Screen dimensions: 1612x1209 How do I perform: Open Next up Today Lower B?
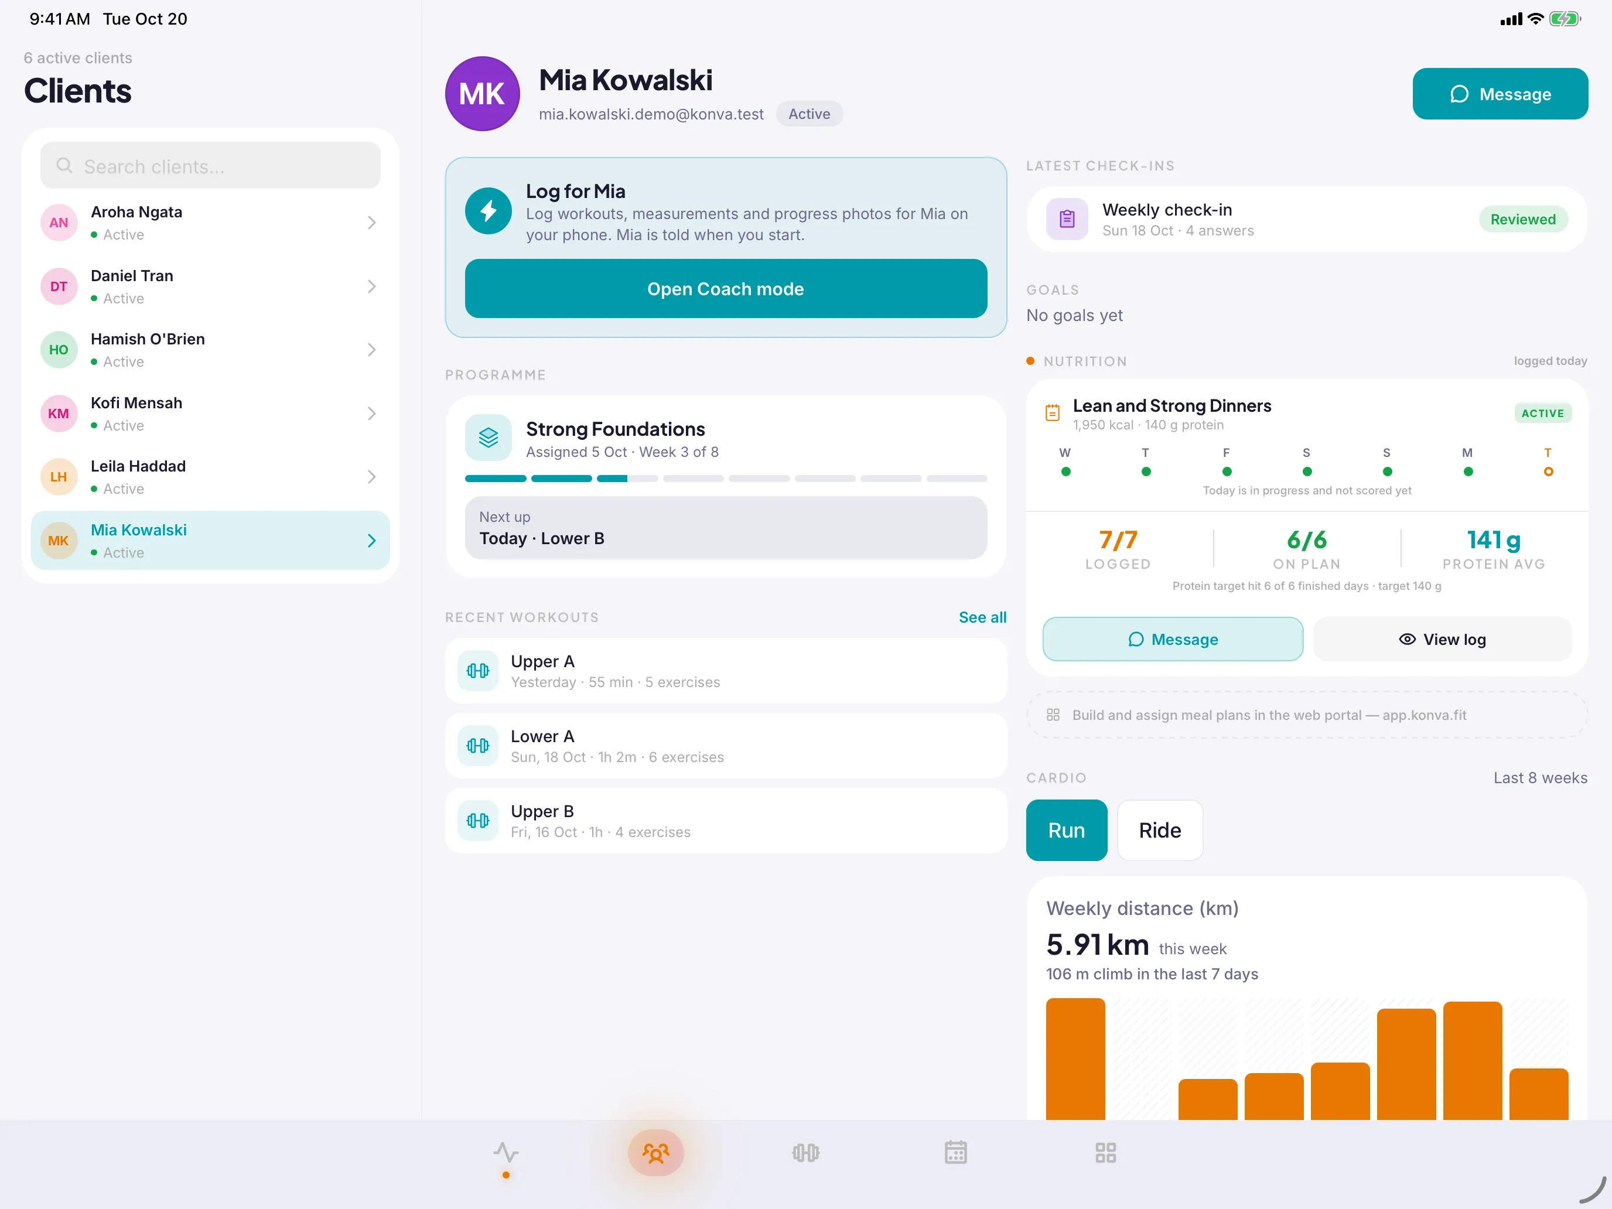726,528
